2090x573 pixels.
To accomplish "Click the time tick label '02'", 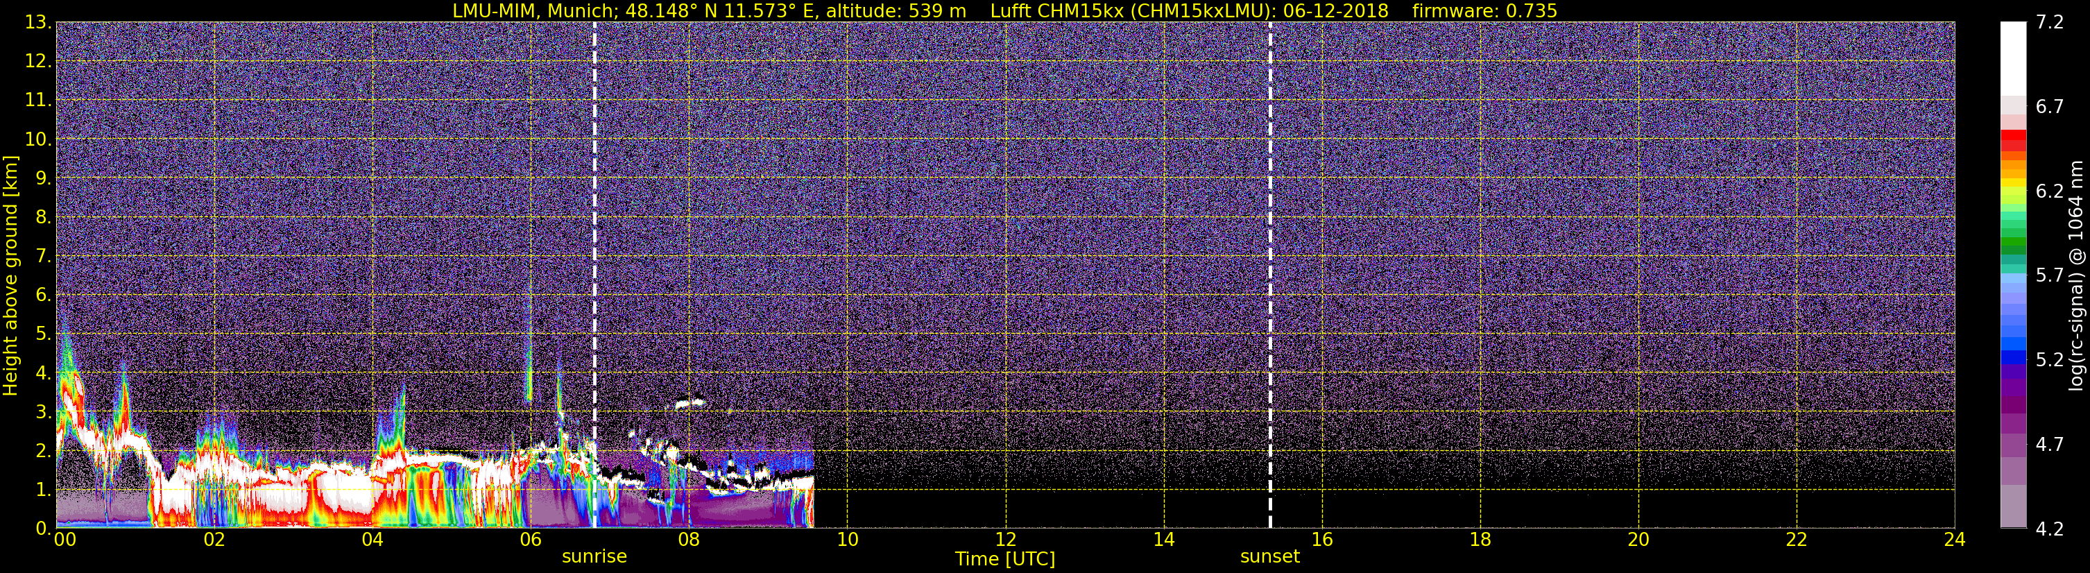I will [214, 540].
